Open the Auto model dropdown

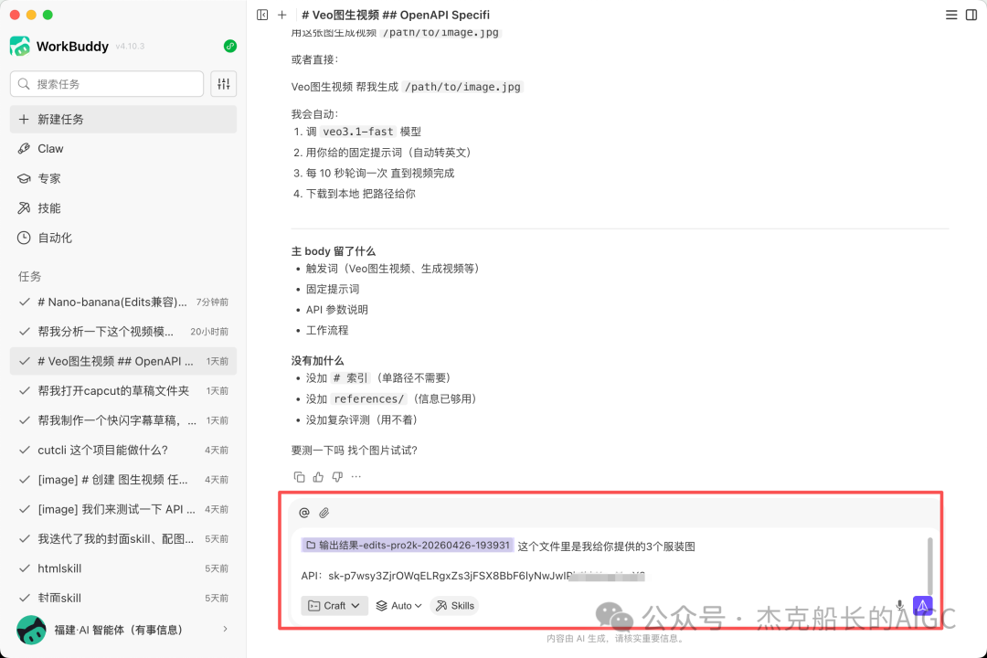tap(398, 606)
